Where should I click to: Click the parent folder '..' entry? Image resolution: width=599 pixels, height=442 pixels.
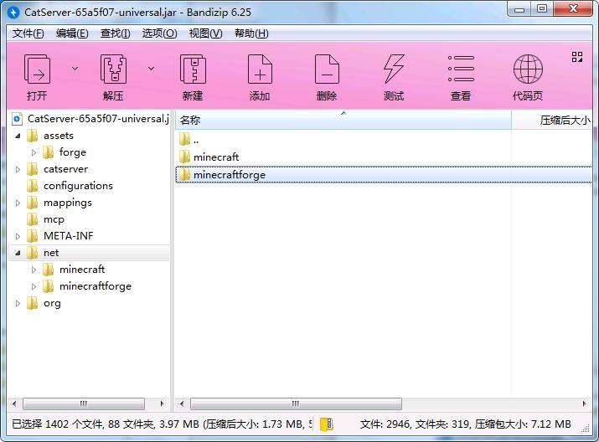pos(188,140)
